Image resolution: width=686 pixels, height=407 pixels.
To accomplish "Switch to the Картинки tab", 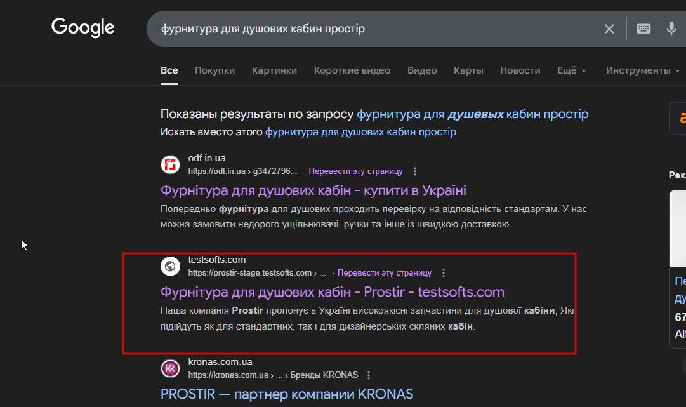I will pyautogui.click(x=274, y=70).
